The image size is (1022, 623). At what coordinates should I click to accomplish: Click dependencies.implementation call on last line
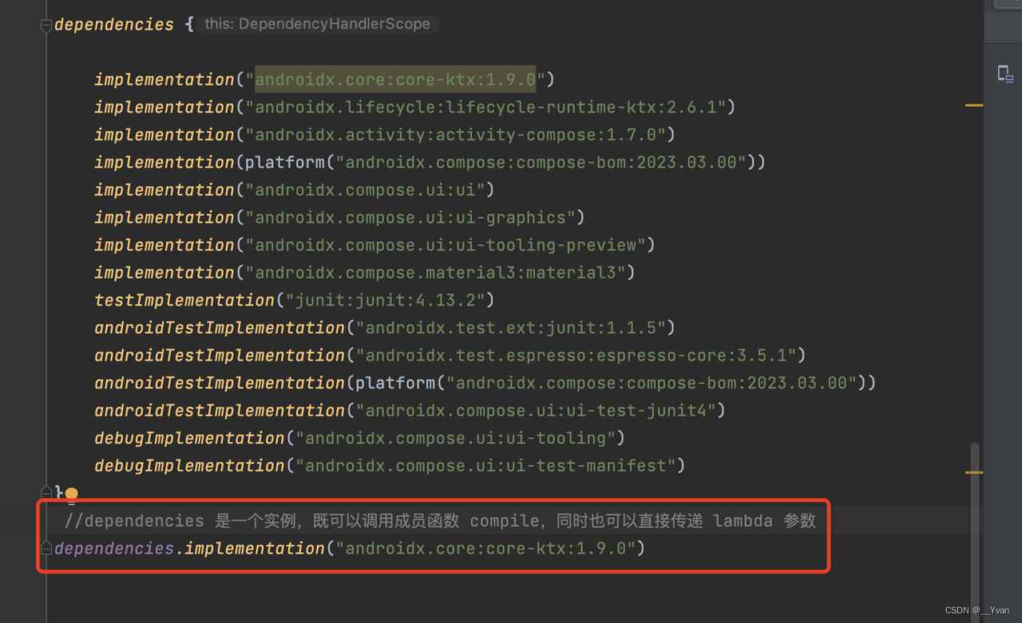[349, 549]
